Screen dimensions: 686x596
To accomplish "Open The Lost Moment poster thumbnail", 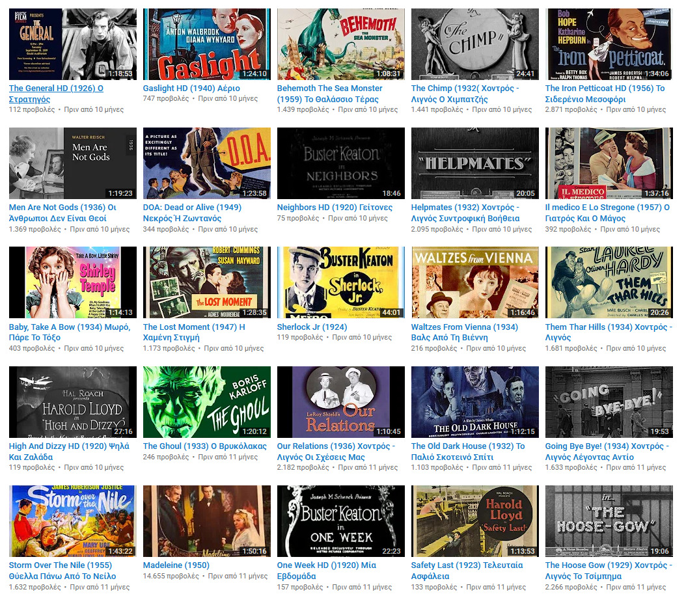I will coord(207,282).
